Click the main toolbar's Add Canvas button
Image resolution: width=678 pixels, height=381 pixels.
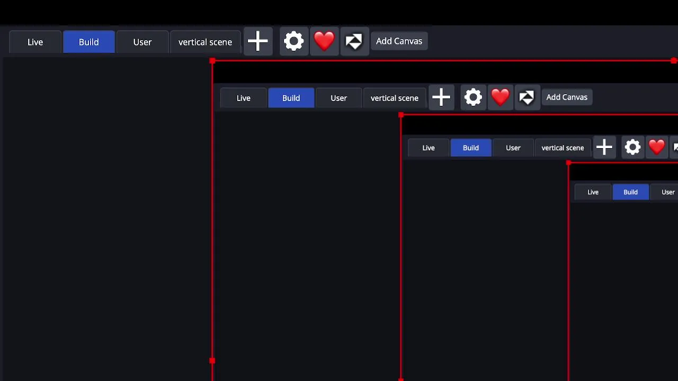[399, 41]
